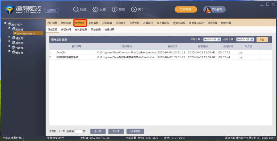The image size is (277, 141).
Task: Open the 多摄像头监控 tab
Action: 196,23
